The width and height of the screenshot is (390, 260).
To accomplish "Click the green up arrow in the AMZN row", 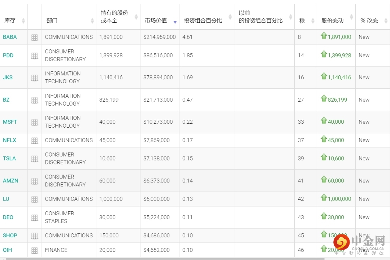I will [324, 179].
